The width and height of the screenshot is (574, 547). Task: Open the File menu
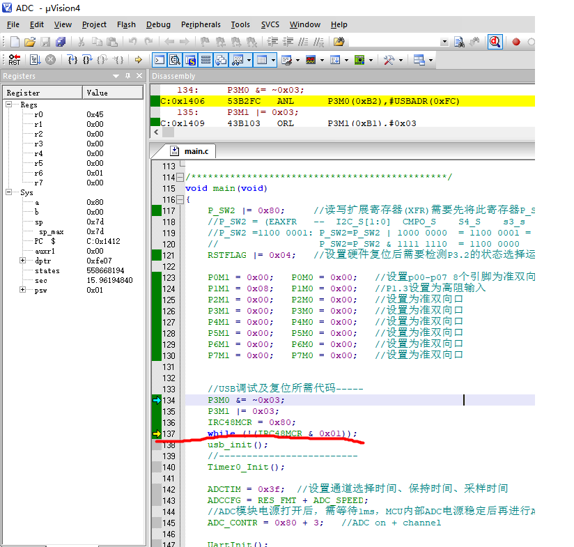[x=13, y=24]
